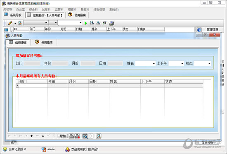The width and height of the screenshot is (227, 154).
Task: Open the 稽查科 menu
Action: [x=72, y=10]
